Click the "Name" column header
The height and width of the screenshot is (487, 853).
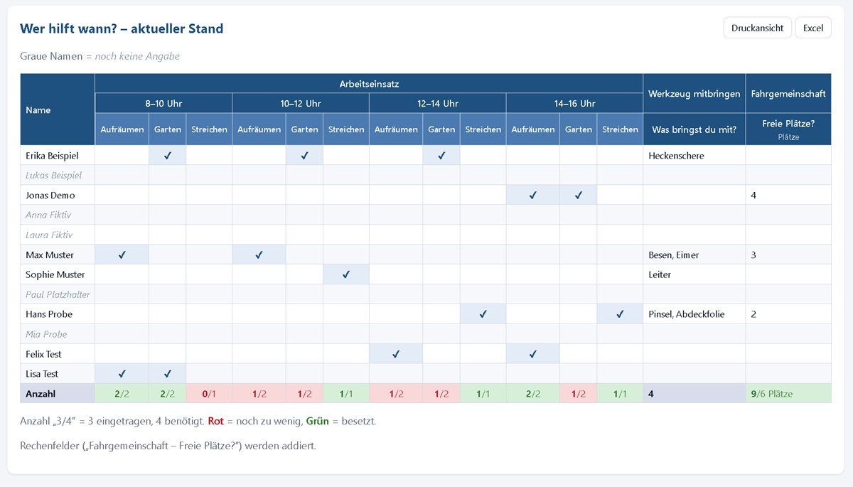pos(58,109)
